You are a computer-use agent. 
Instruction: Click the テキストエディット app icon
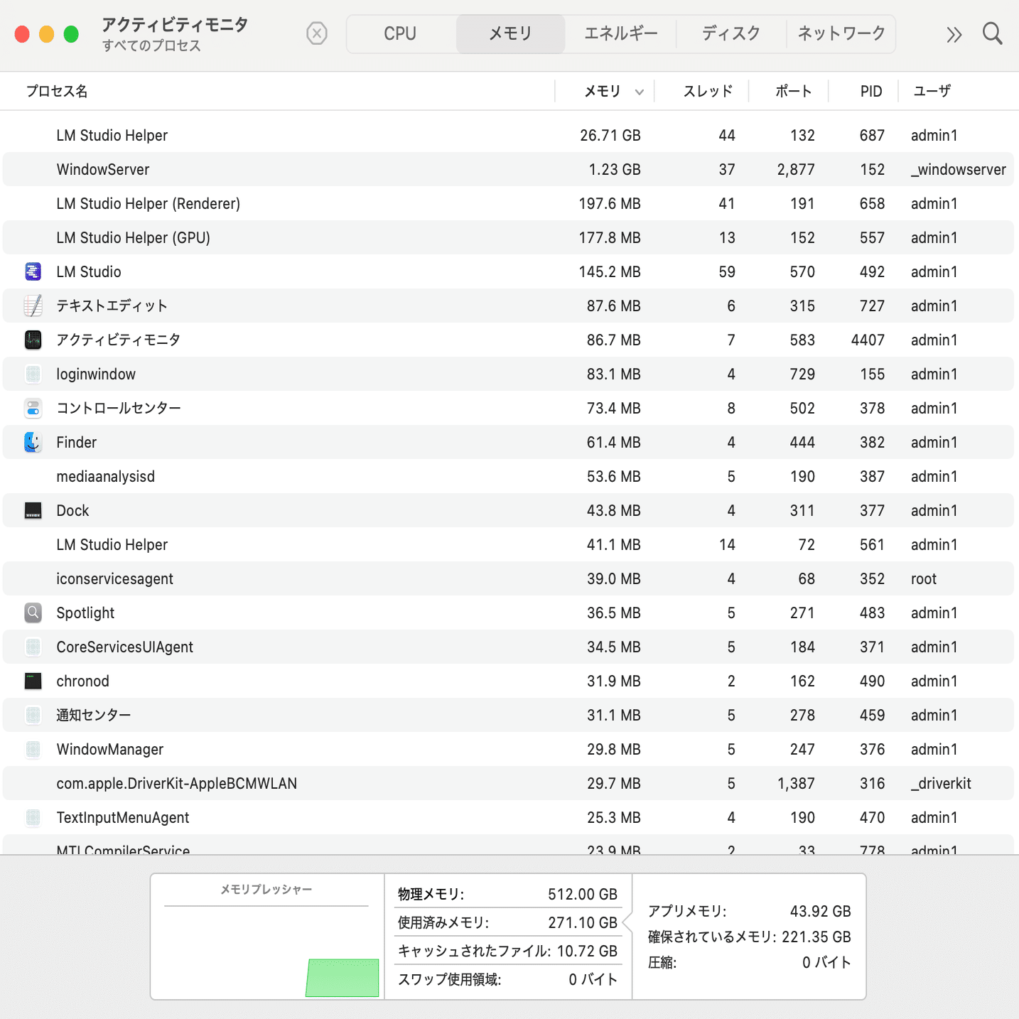[33, 306]
